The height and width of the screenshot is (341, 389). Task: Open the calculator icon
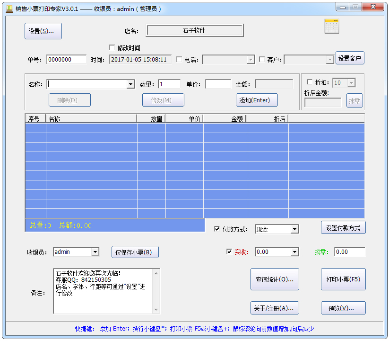point(331,27)
